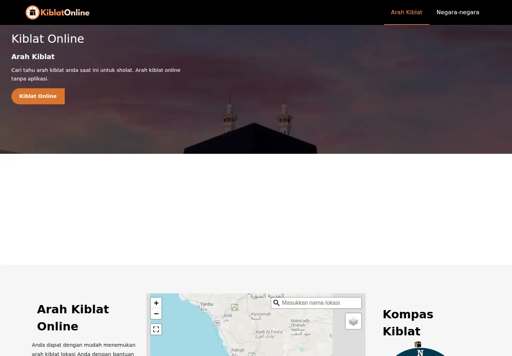Click the Wadi Al Fora'a map label
Image resolution: width=512 pixels, height=356 pixels.
click(x=269, y=332)
